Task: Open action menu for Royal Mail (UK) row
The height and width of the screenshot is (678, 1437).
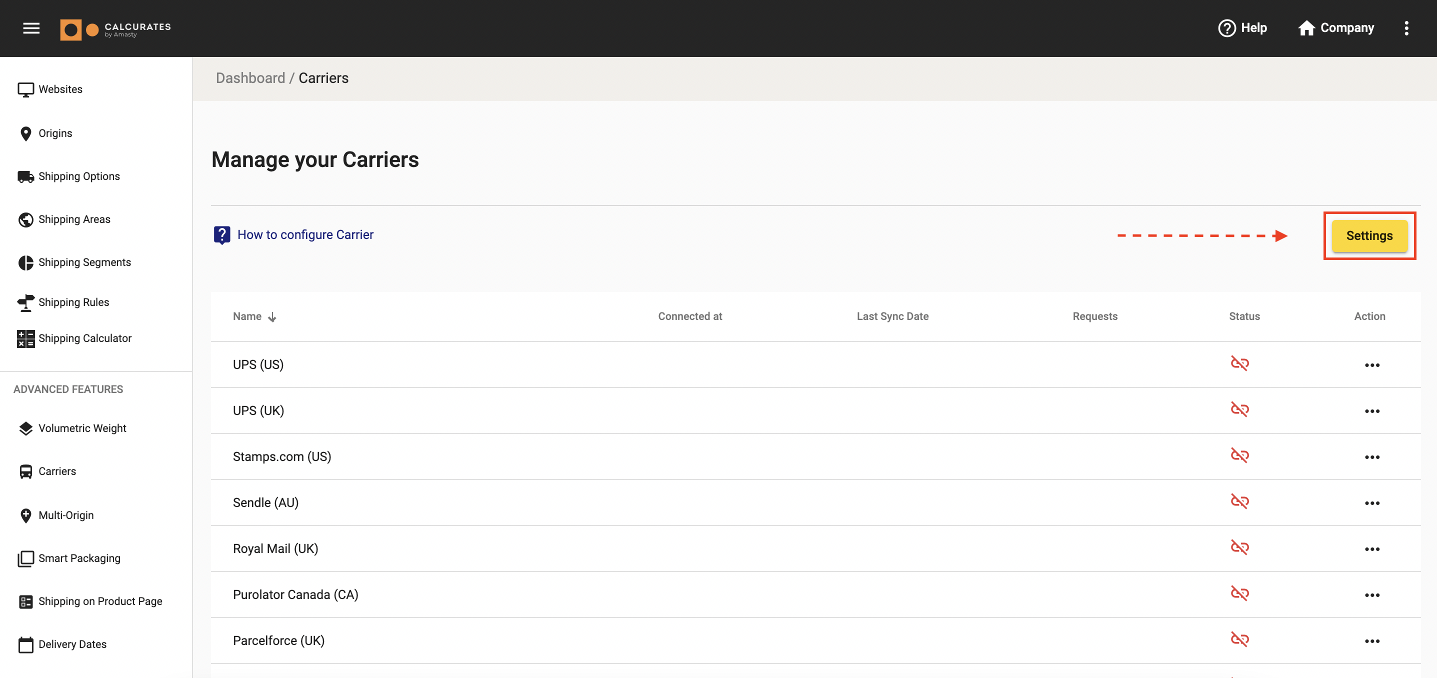Action: click(1371, 549)
